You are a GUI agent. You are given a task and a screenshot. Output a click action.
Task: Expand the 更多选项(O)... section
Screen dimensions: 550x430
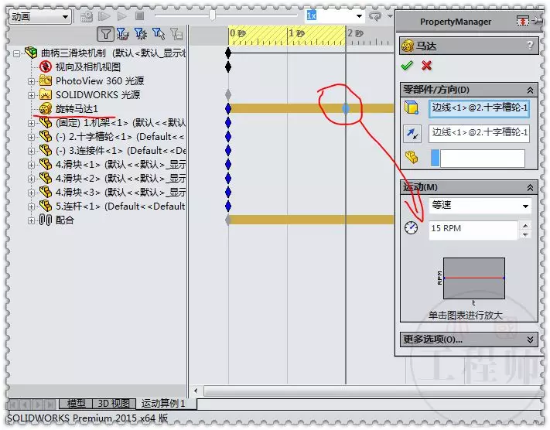click(x=530, y=340)
